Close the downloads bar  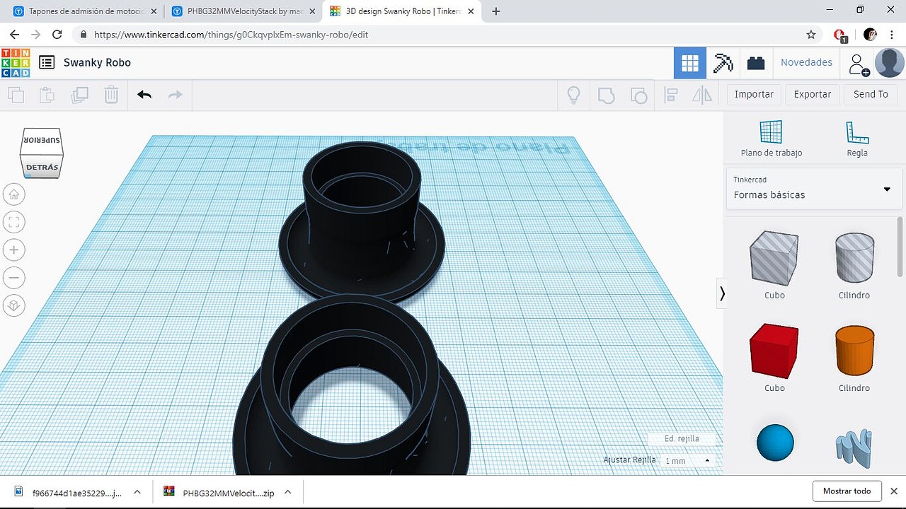coord(894,491)
